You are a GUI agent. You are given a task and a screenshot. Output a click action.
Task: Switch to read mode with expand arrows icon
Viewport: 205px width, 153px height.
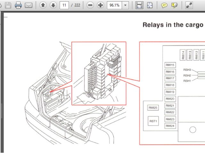(189, 5)
